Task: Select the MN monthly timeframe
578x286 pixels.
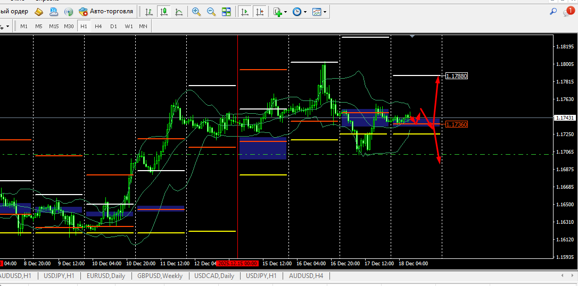Action: point(143,27)
